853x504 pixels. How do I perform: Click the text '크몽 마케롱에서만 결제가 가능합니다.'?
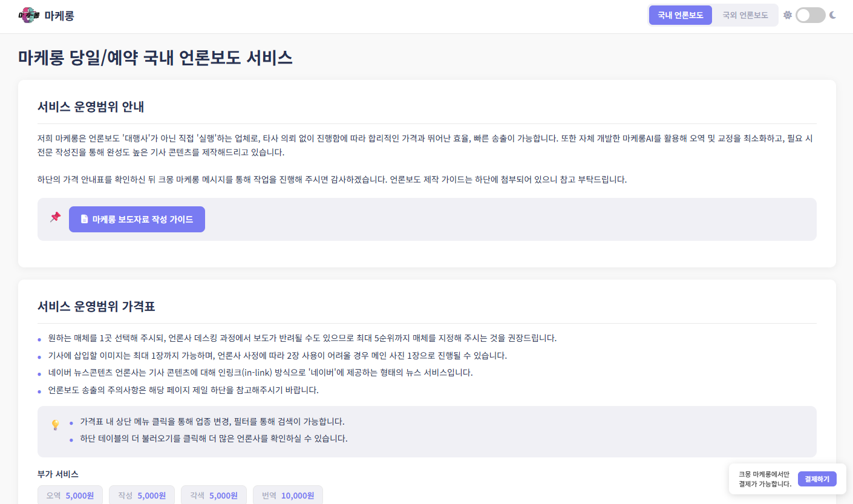[765, 479]
